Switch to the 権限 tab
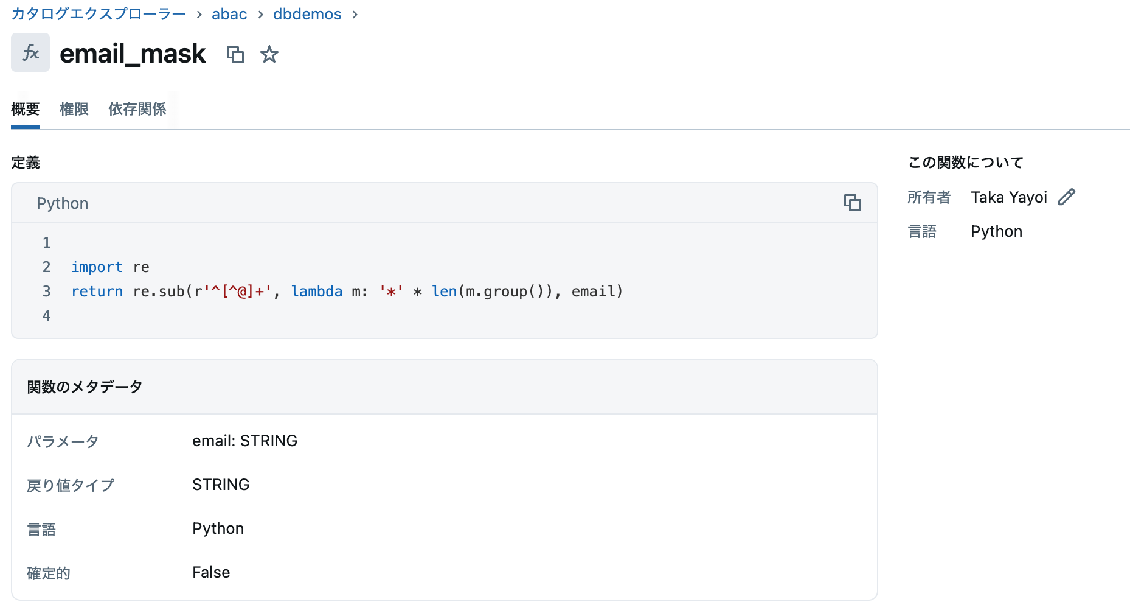Viewport: 1130px width, 616px height. 74,109
